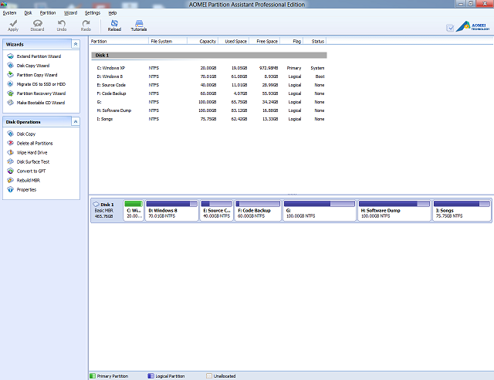Click the Wipe Hard Drive icon
The height and width of the screenshot is (380, 494).
coord(10,152)
